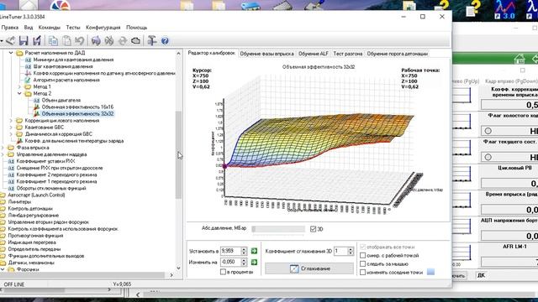
Task: Click the tree panel vertical scrollbar thumb
Action: pos(178,154)
